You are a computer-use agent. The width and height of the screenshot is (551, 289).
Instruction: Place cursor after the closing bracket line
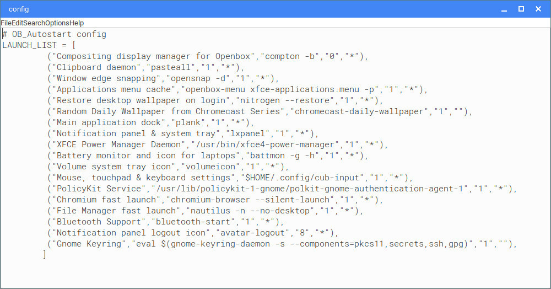click(x=47, y=255)
